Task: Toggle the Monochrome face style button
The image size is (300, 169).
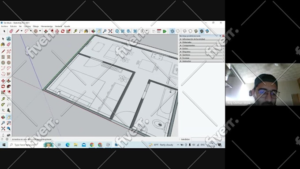Action: [x=207, y=31]
